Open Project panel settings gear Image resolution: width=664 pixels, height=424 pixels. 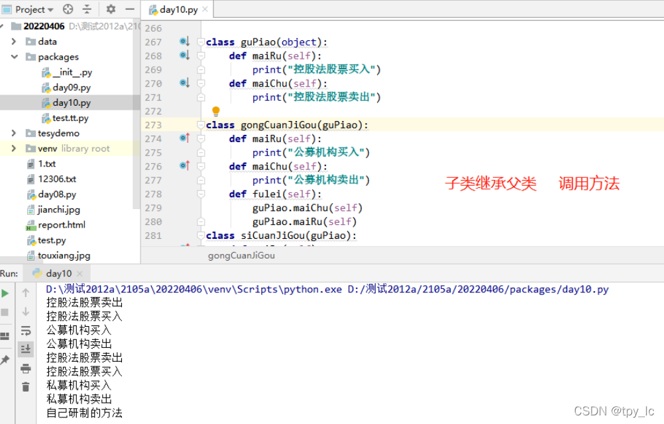pos(111,9)
